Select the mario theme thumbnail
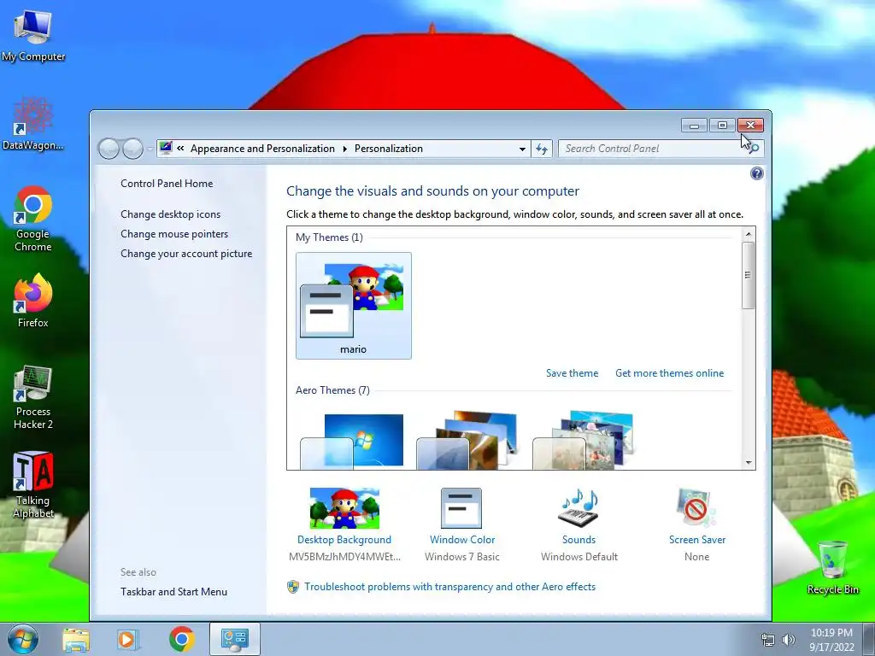 click(353, 305)
